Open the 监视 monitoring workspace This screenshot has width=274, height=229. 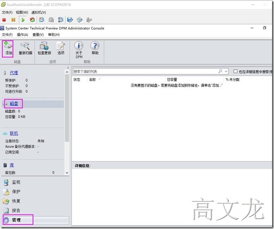pos(16,182)
